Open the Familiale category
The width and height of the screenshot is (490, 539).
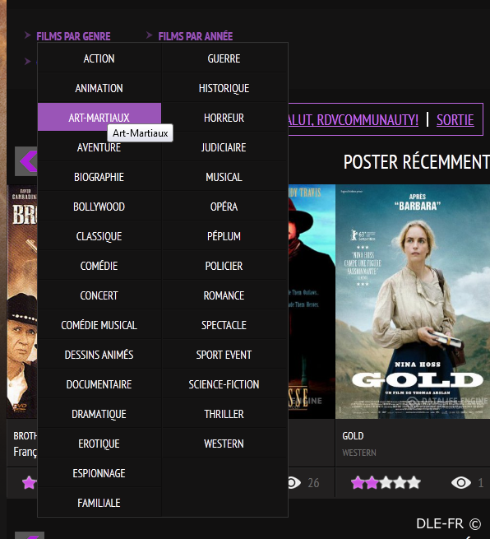click(x=99, y=503)
